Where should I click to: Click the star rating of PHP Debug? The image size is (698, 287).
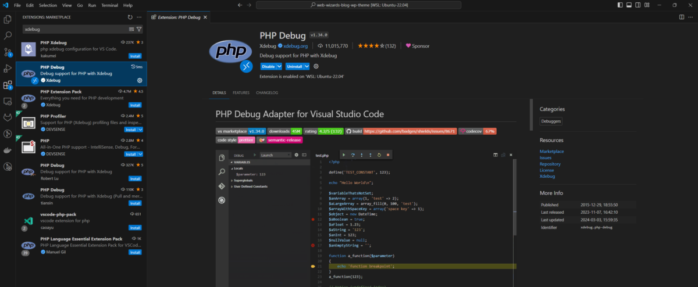point(377,45)
